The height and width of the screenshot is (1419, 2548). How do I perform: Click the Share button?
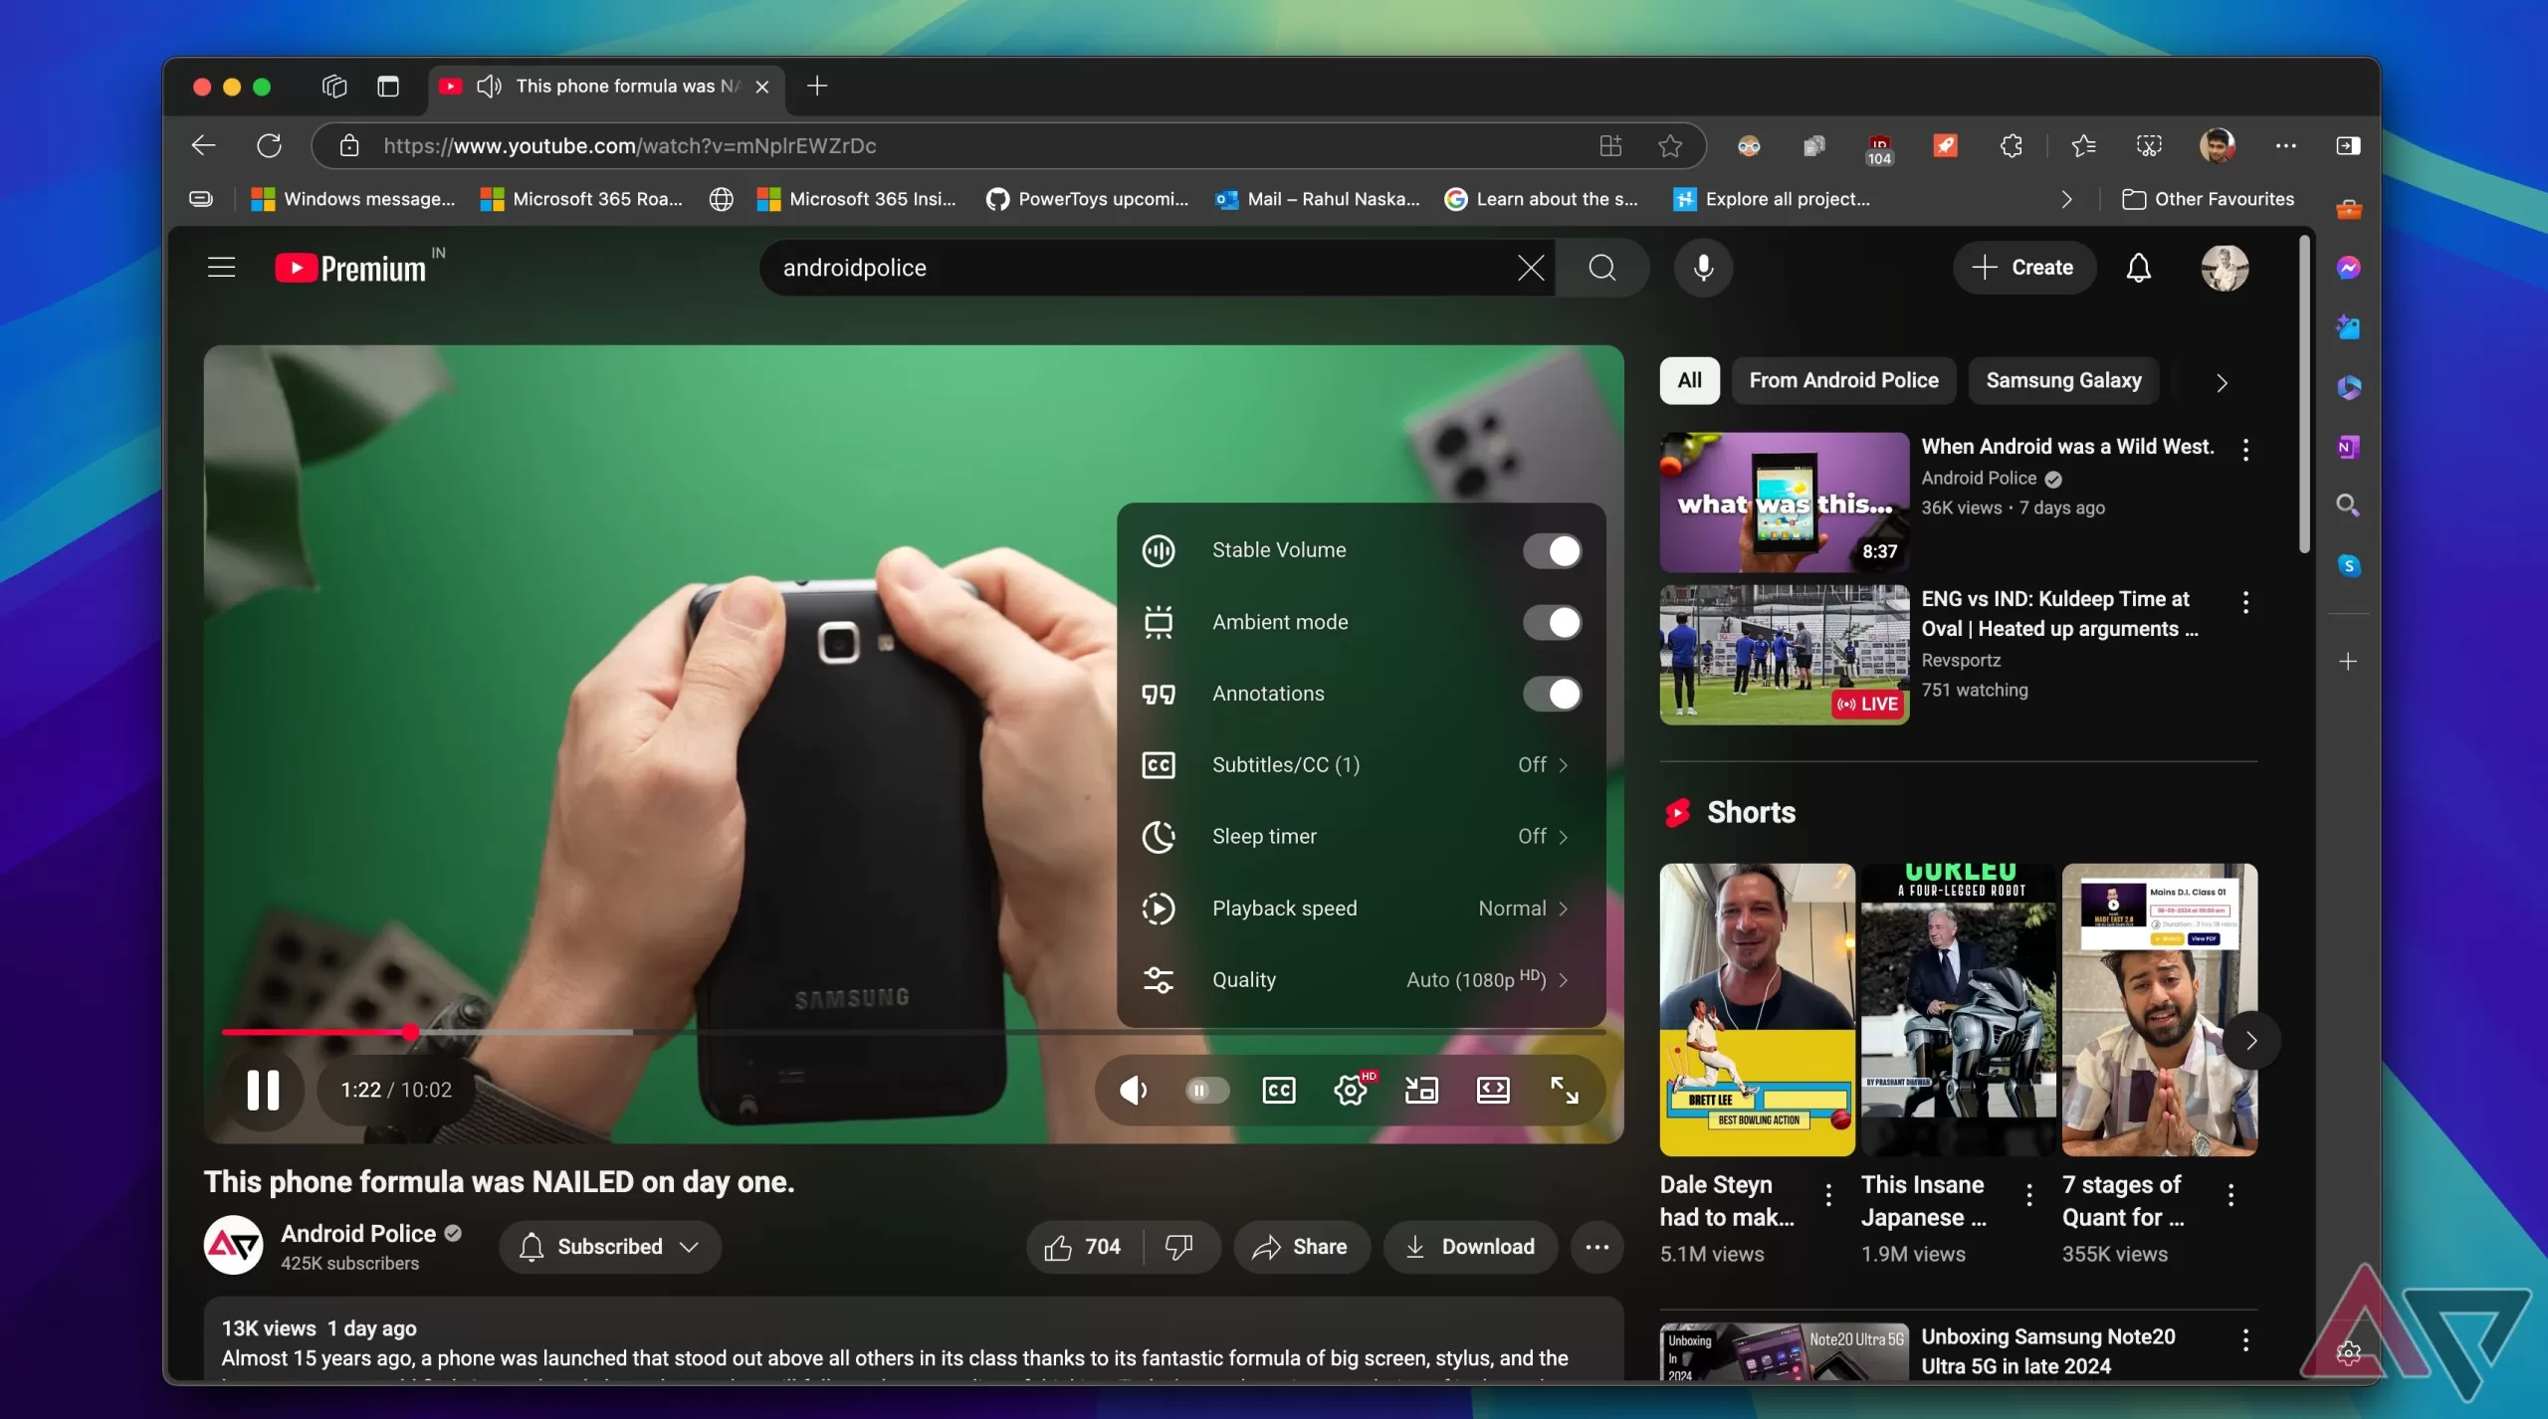click(1301, 1247)
